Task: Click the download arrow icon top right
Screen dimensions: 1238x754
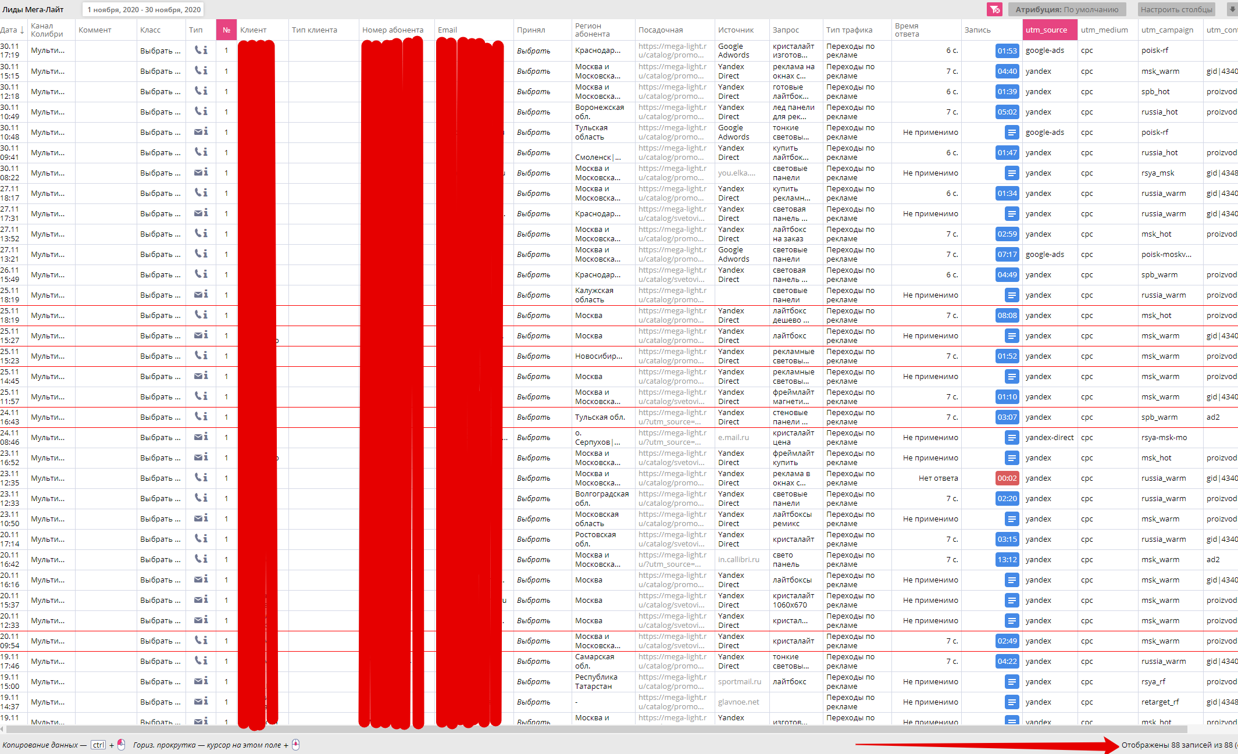Action: point(1232,9)
